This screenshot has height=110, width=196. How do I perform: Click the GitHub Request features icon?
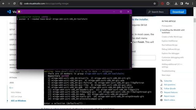tap(161, 92)
